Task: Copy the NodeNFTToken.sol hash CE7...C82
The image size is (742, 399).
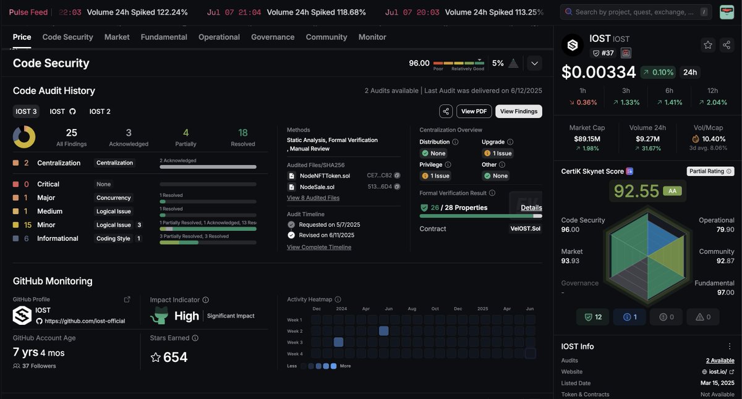Action: coord(397,175)
